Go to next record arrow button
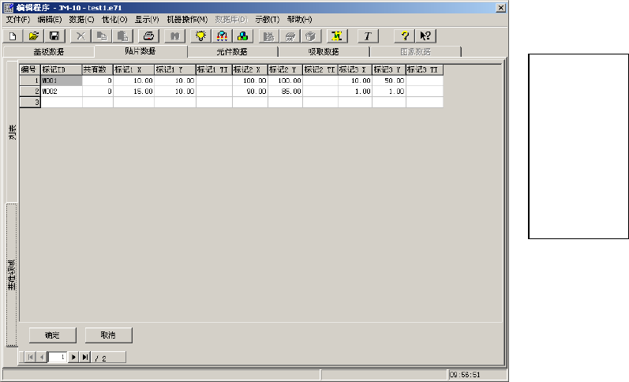Viewport: 629px width, 382px height. tap(73, 357)
